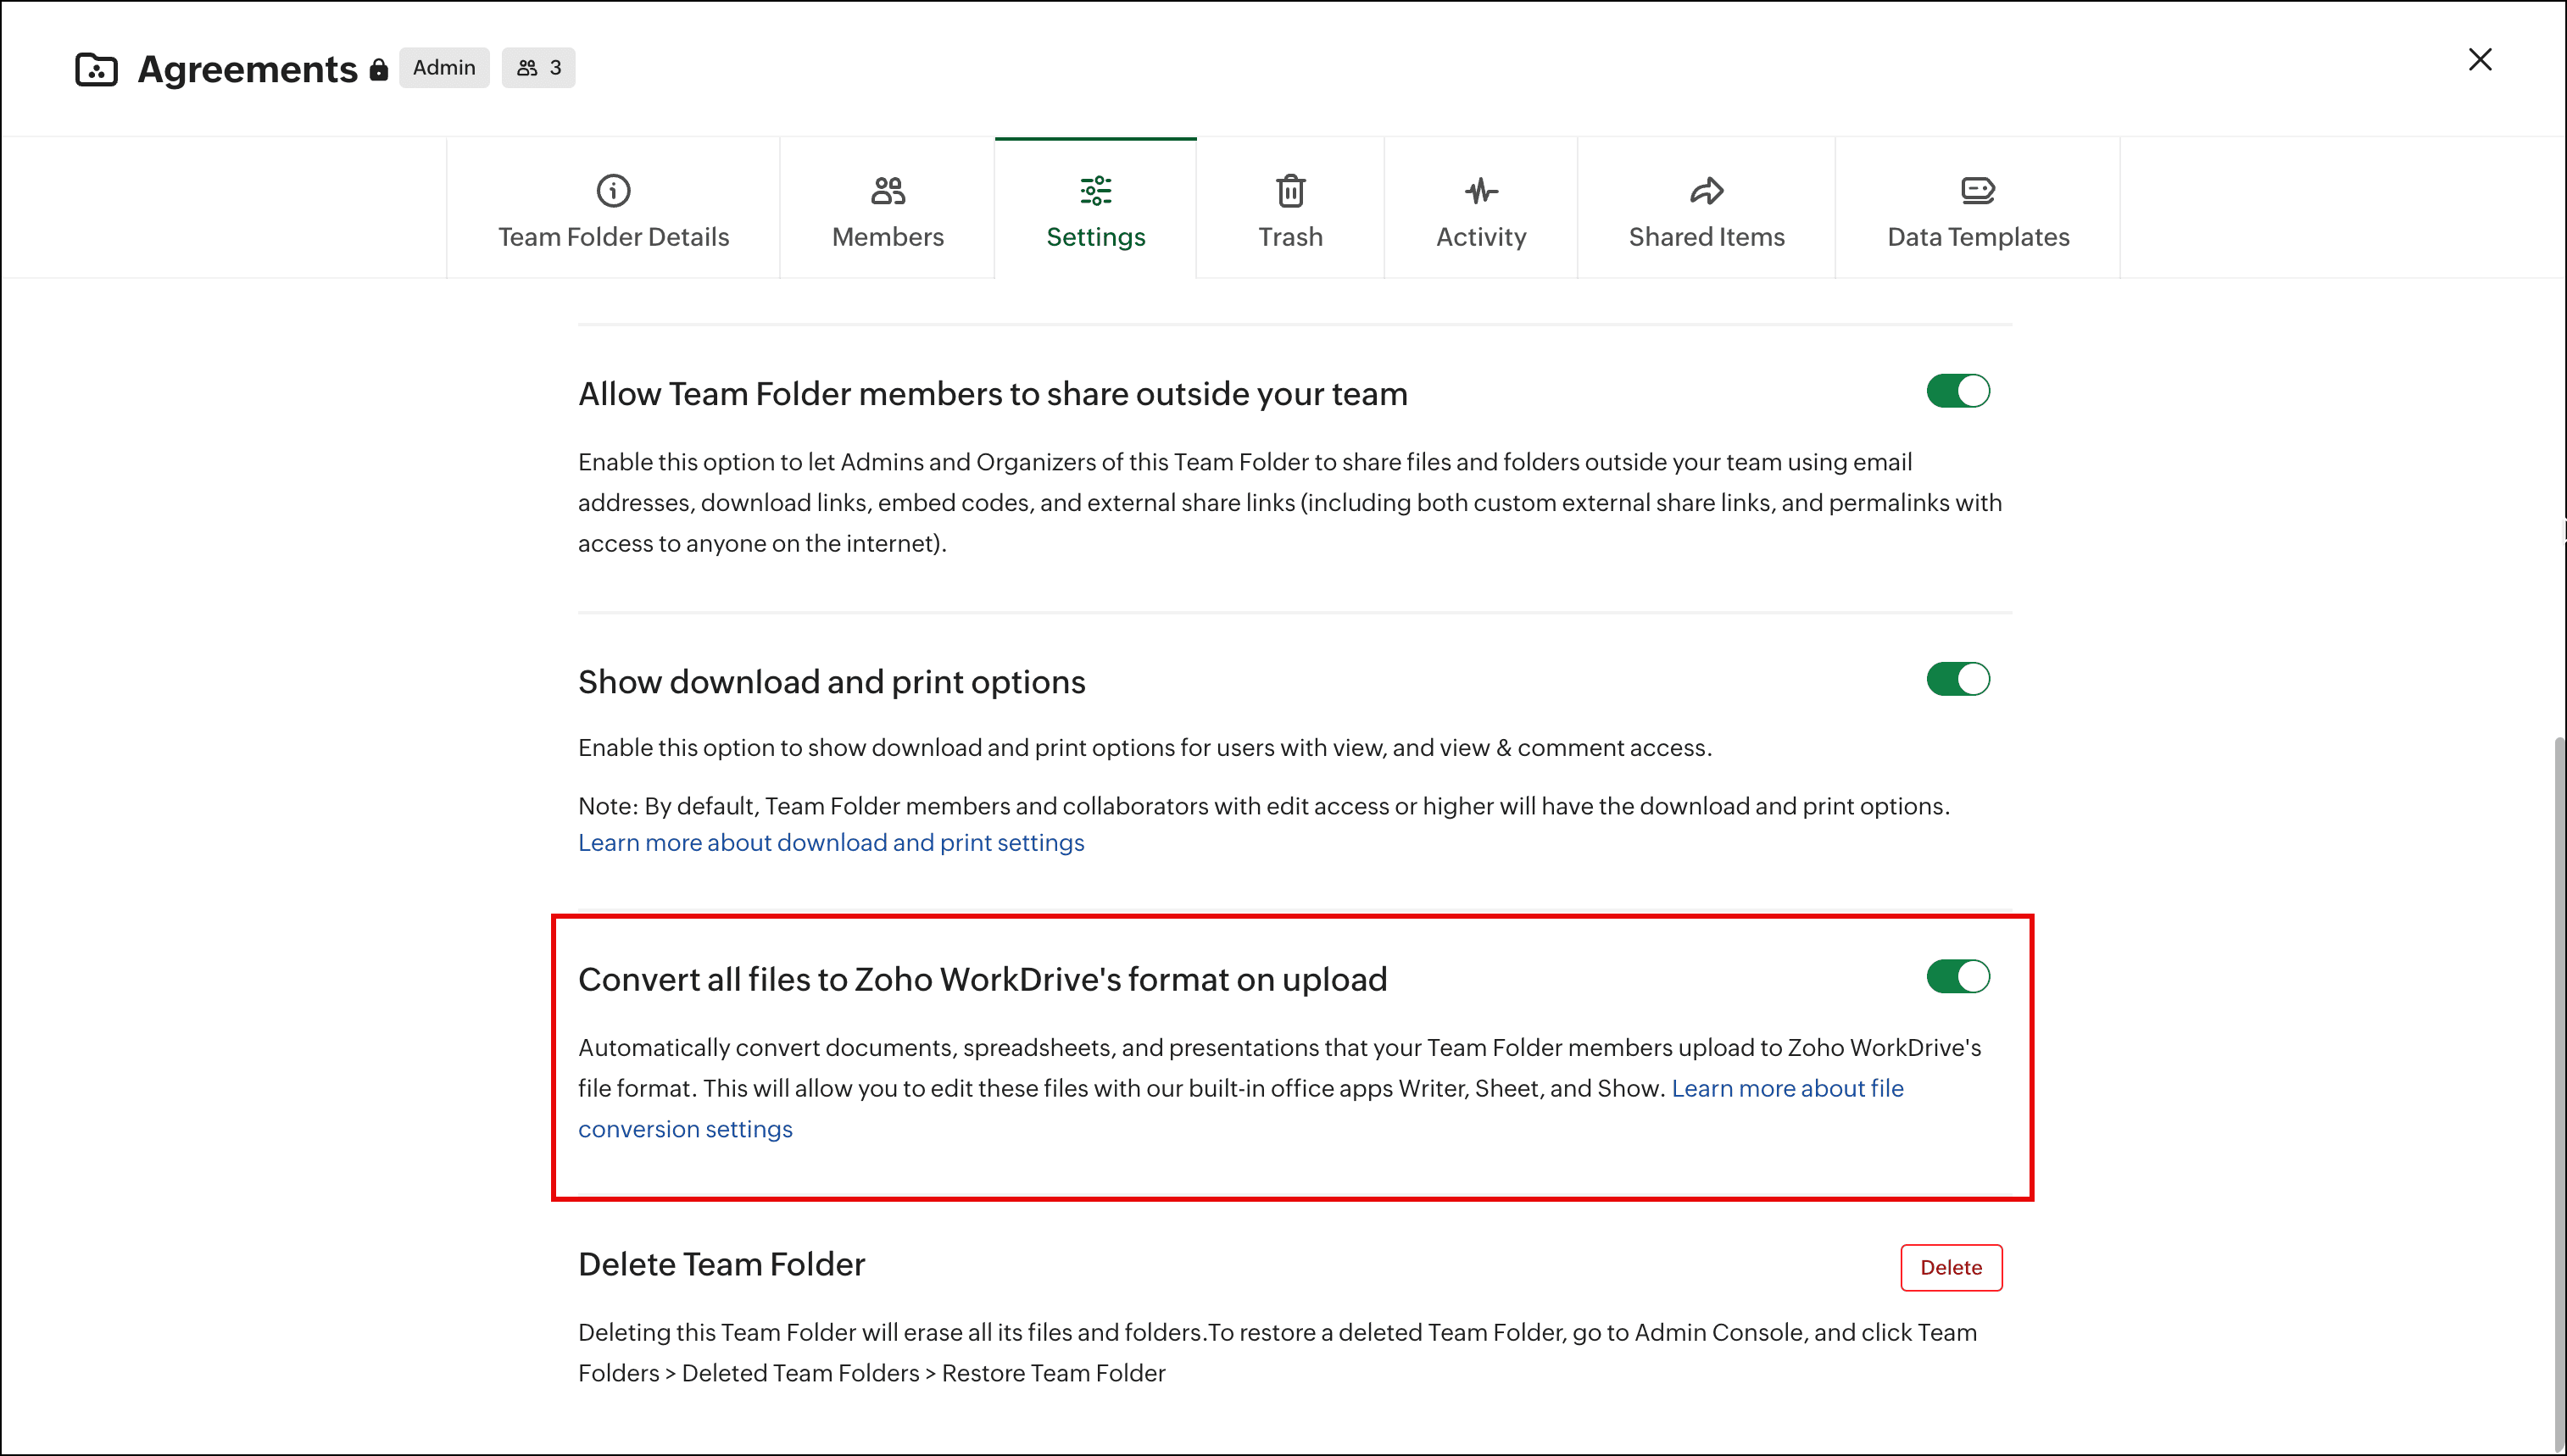Click the Team Folder Details info icon
This screenshot has height=1456, width=2567.
coord(613,190)
